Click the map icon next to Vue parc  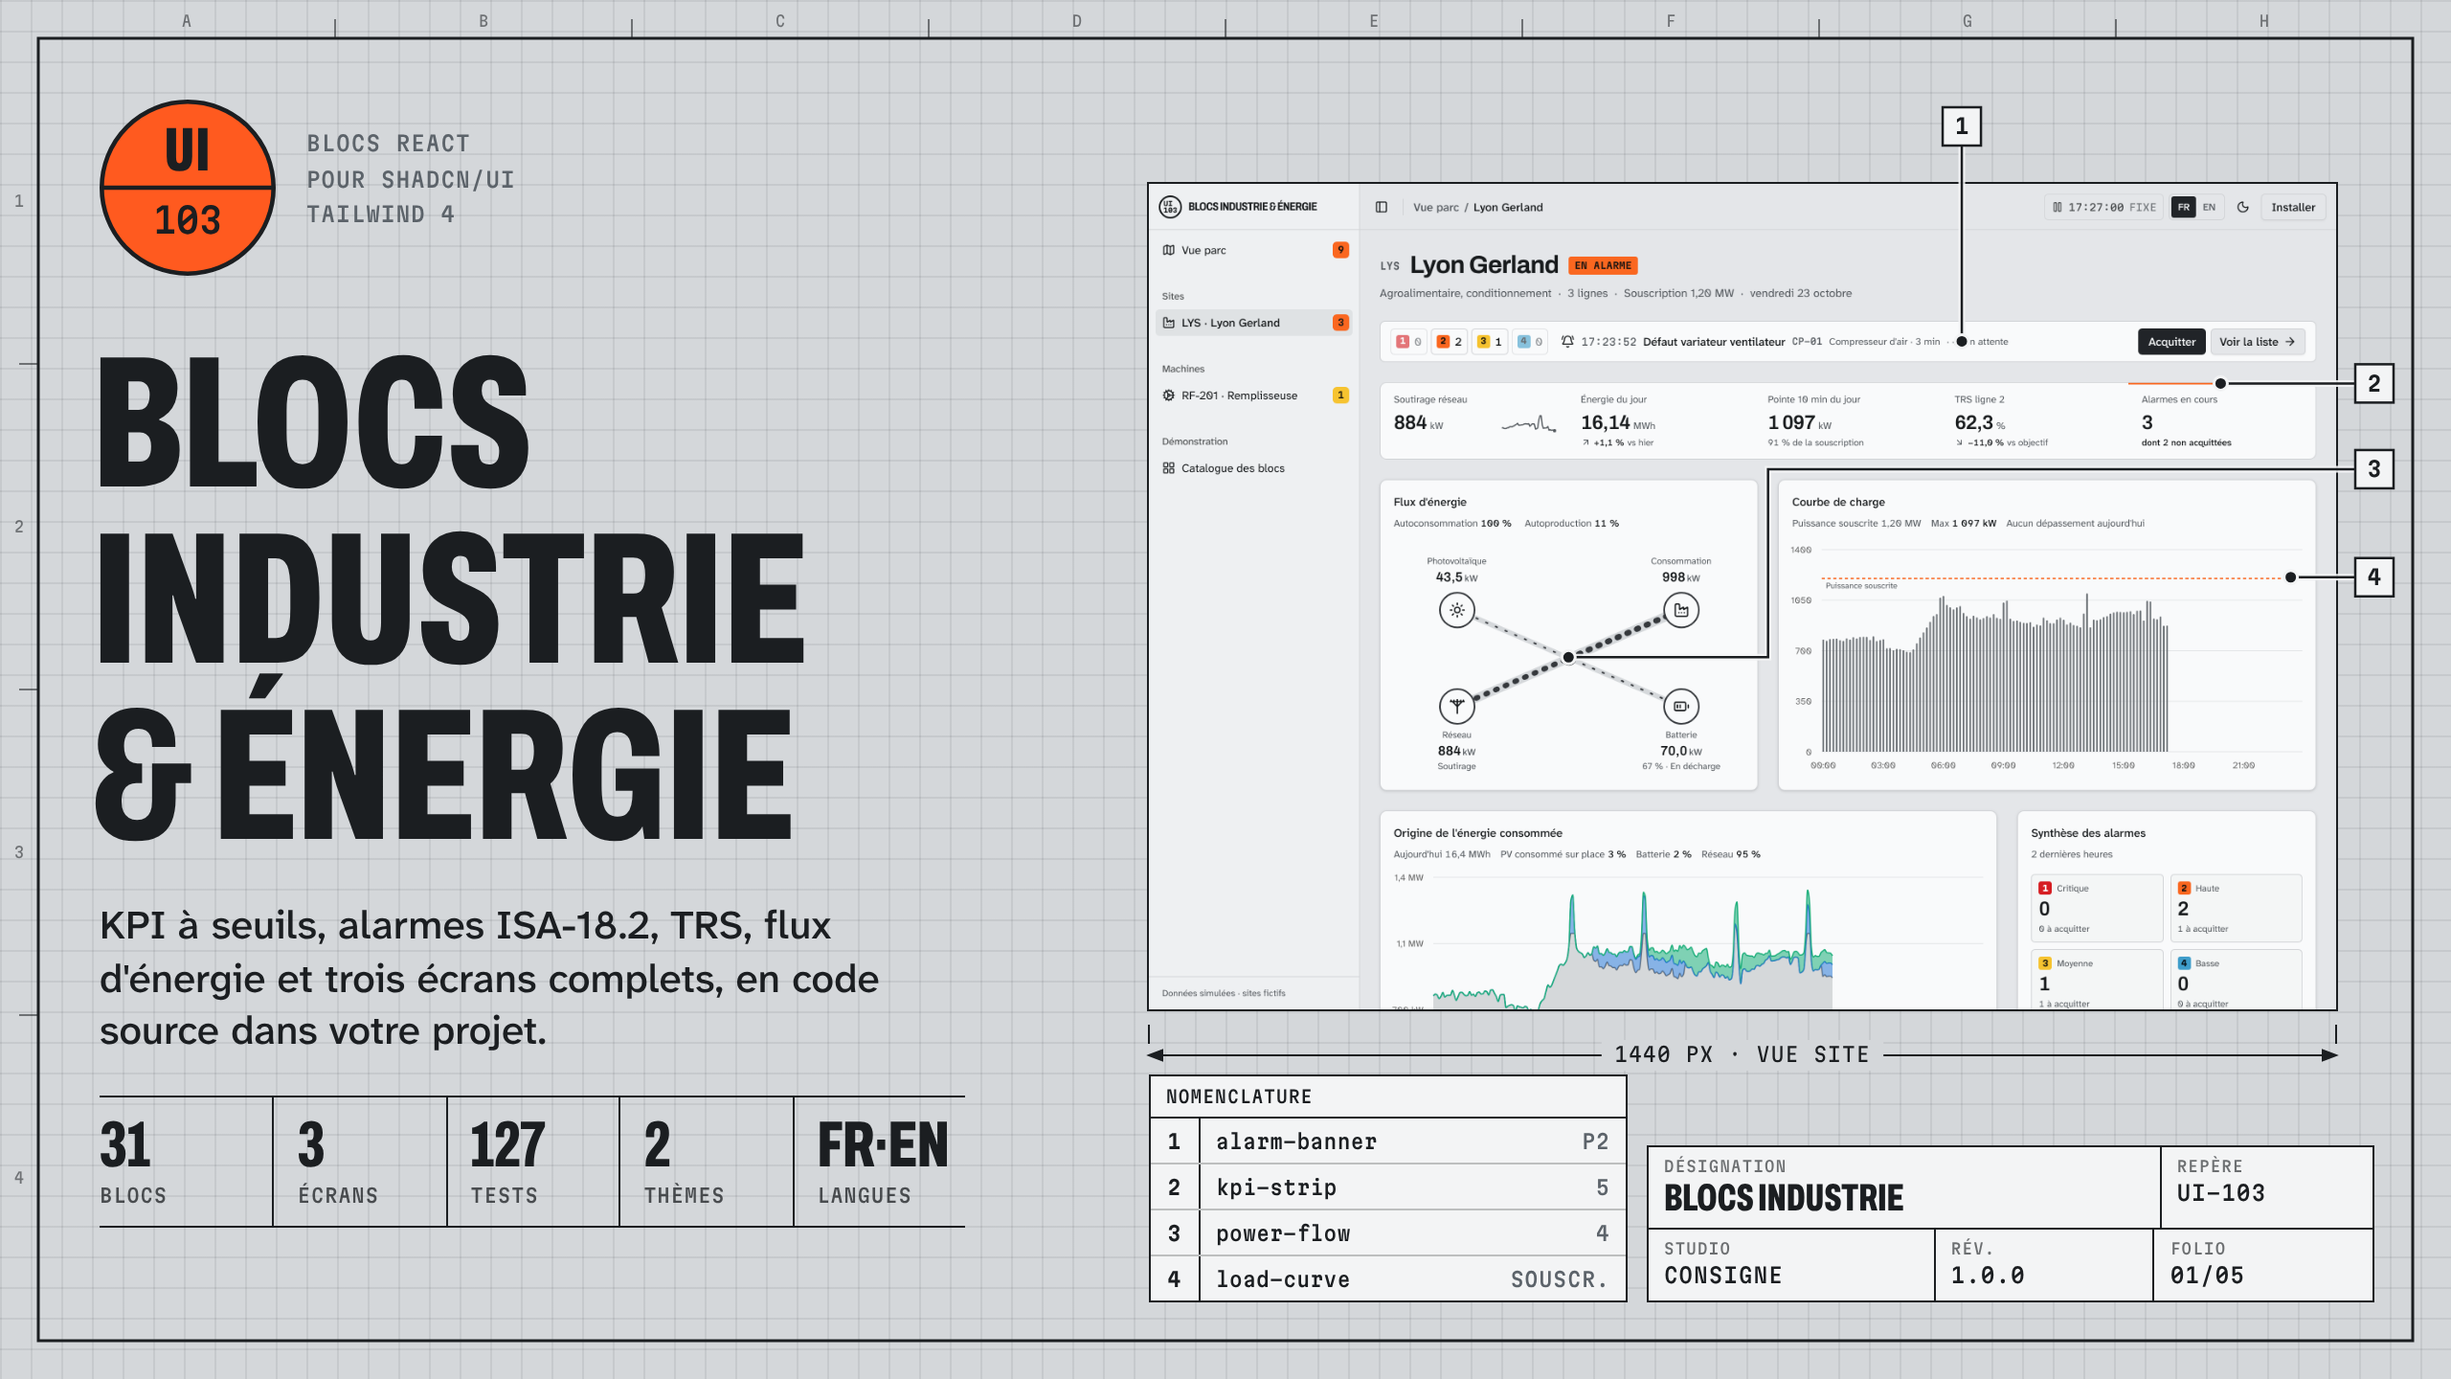point(1169,250)
